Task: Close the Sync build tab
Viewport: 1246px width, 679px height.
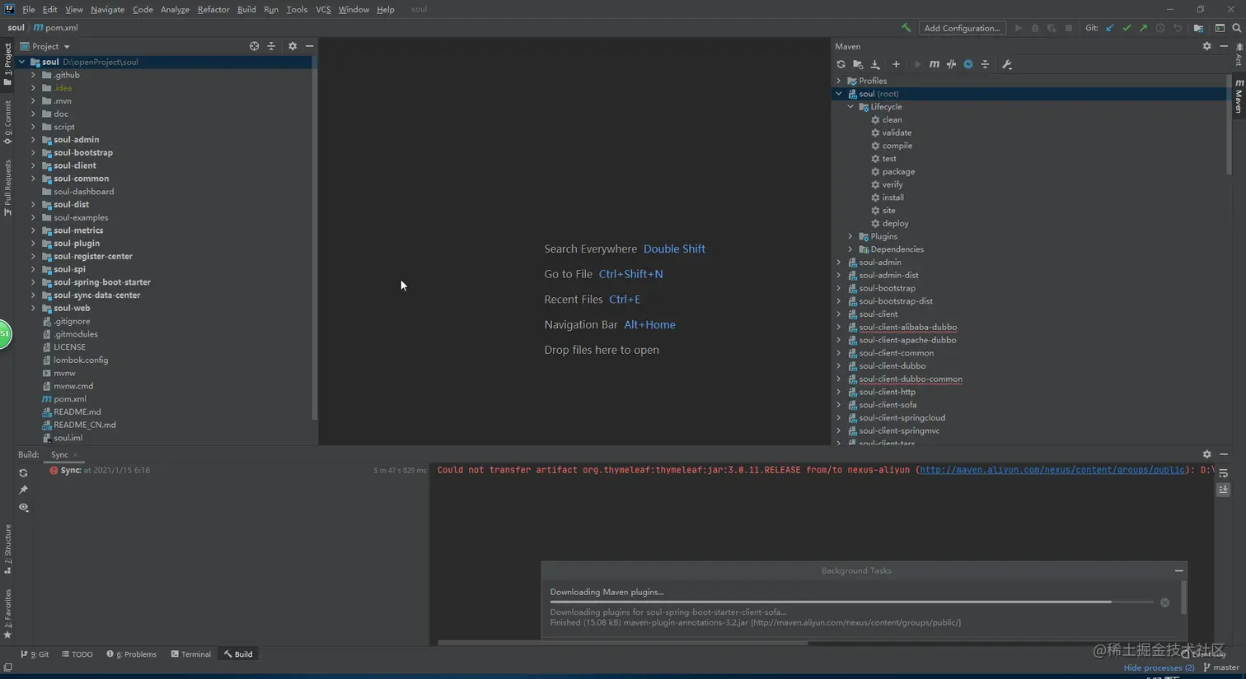Action: [x=75, y=455]
